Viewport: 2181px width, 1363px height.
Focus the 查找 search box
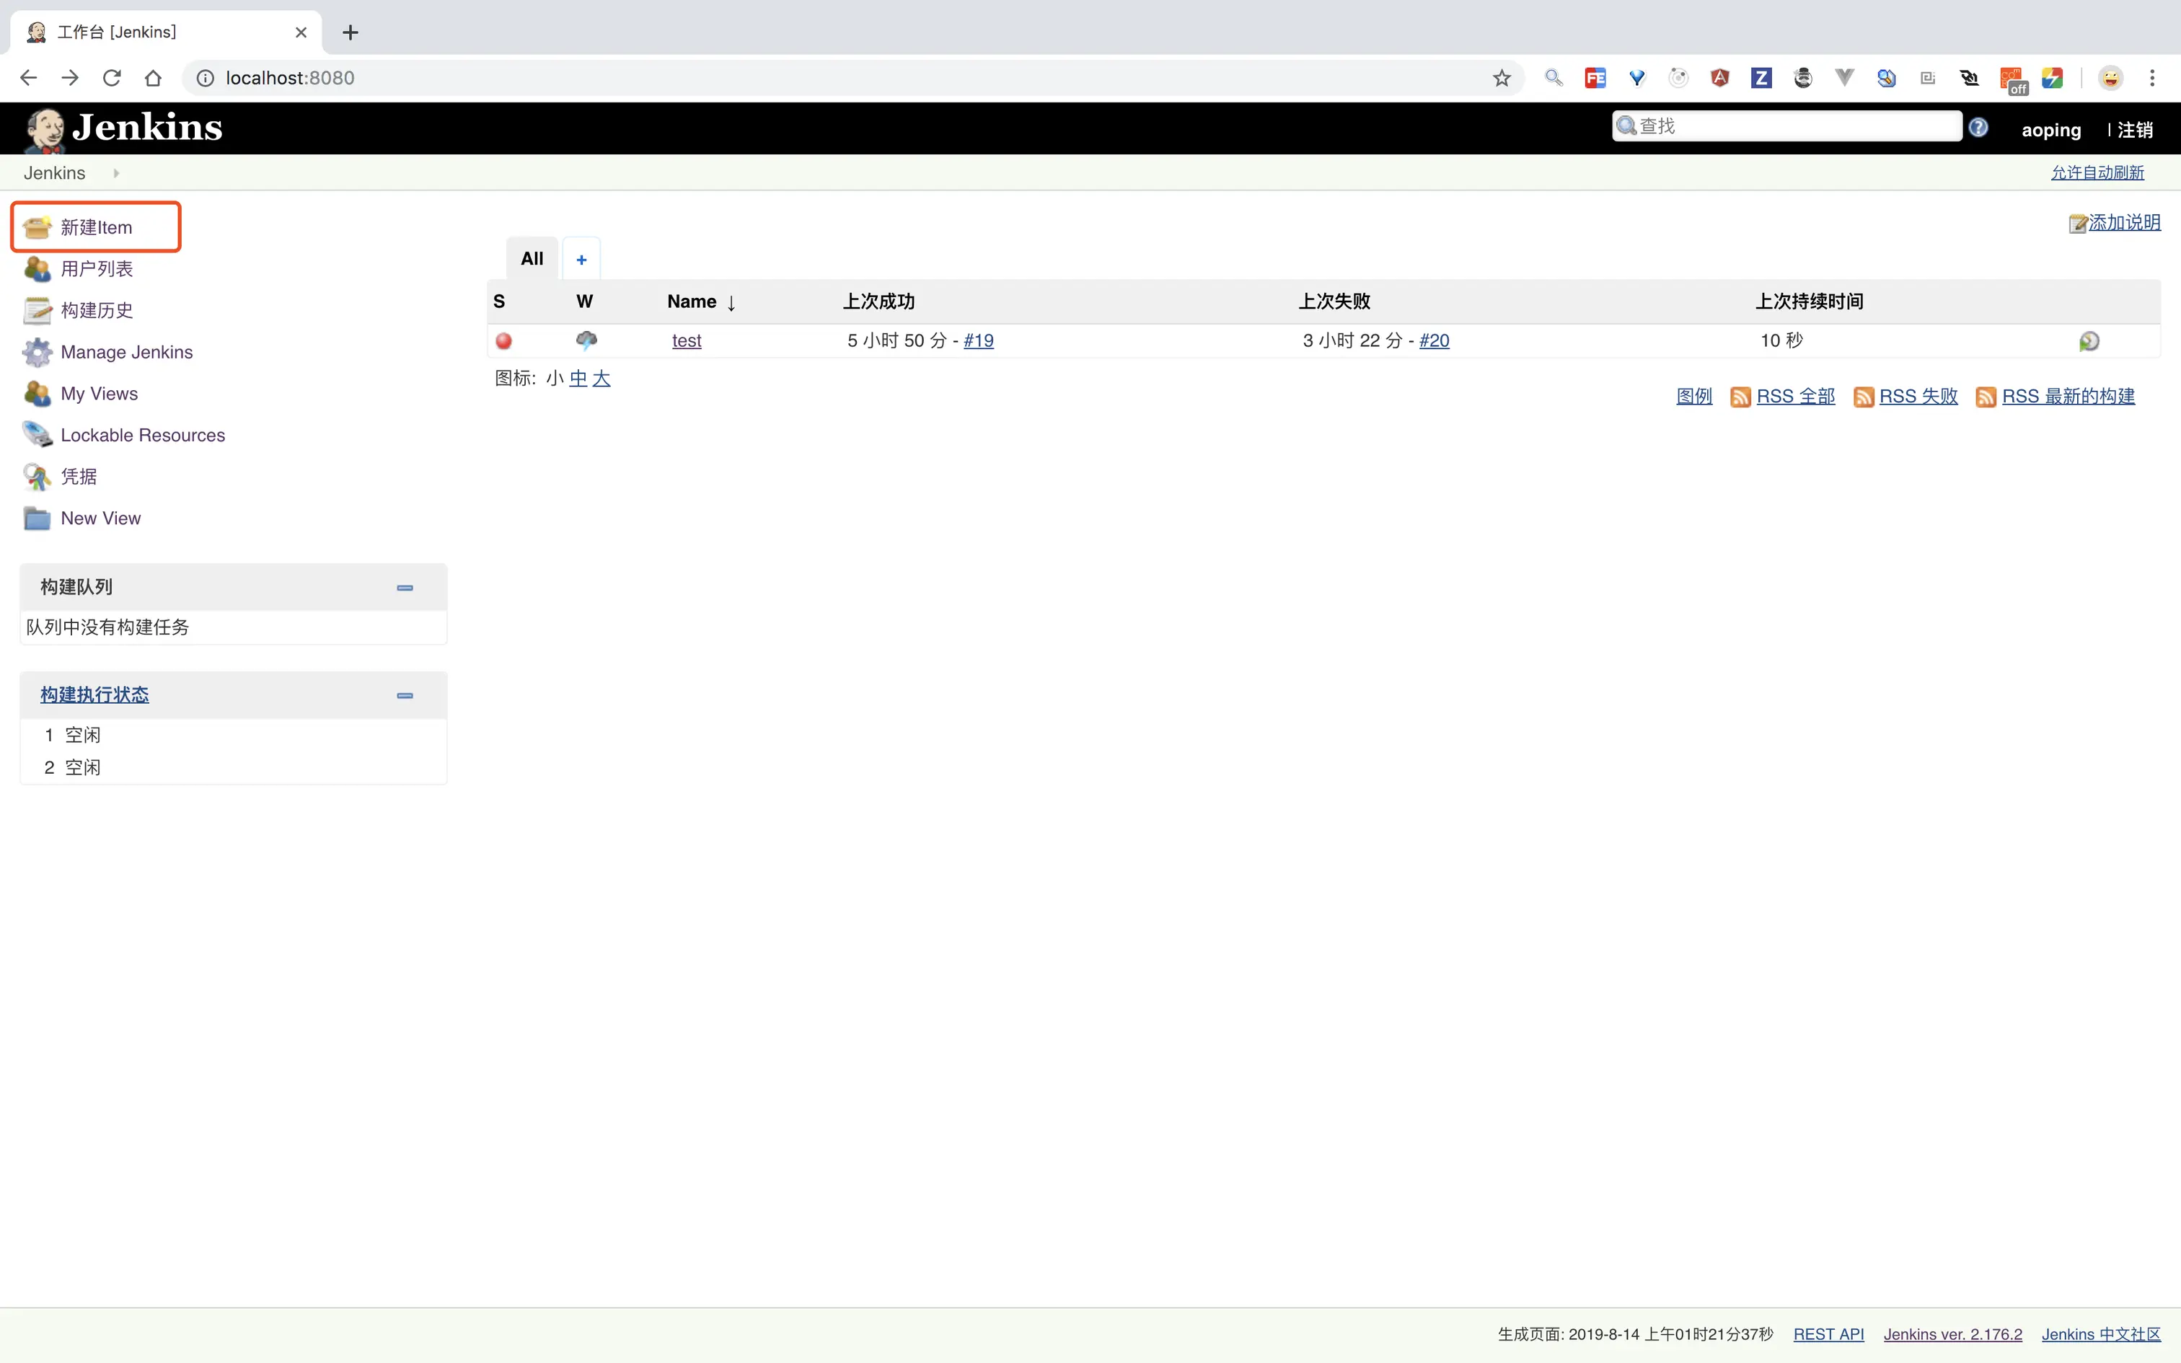[x=1794, y=126]
